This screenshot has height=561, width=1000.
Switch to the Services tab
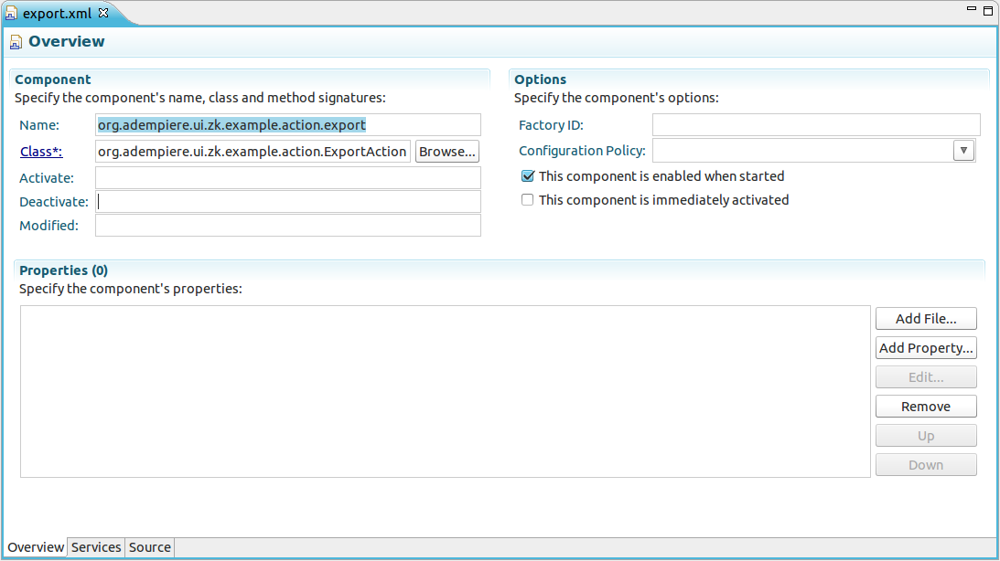tap(96, 547)
